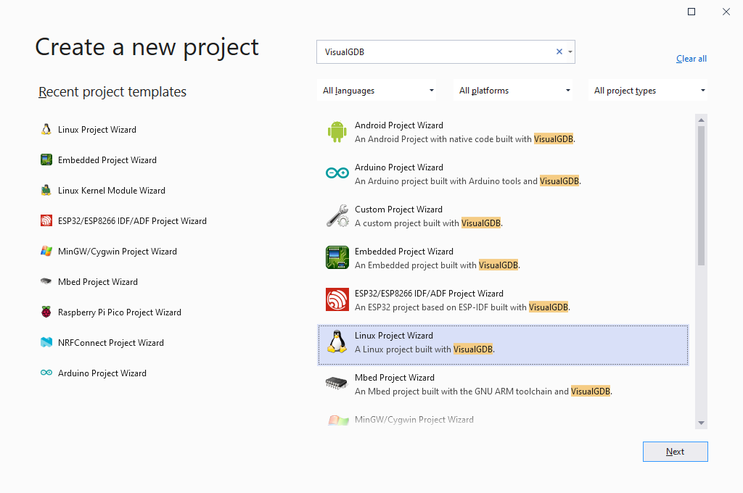743x493 pixels.
Task: Click the template list scrollbar down arrow
Action: tap(702, 423)
